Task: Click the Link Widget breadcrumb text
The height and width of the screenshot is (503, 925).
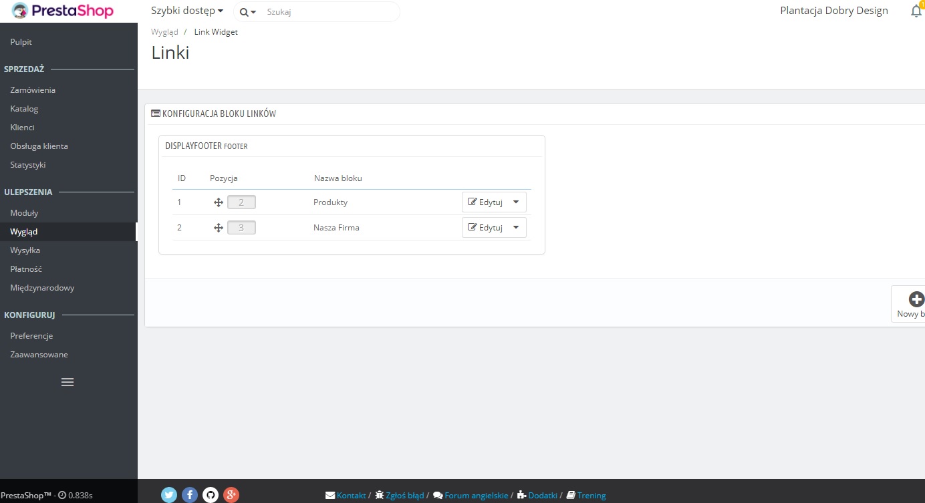Action: tap(216, 32)
